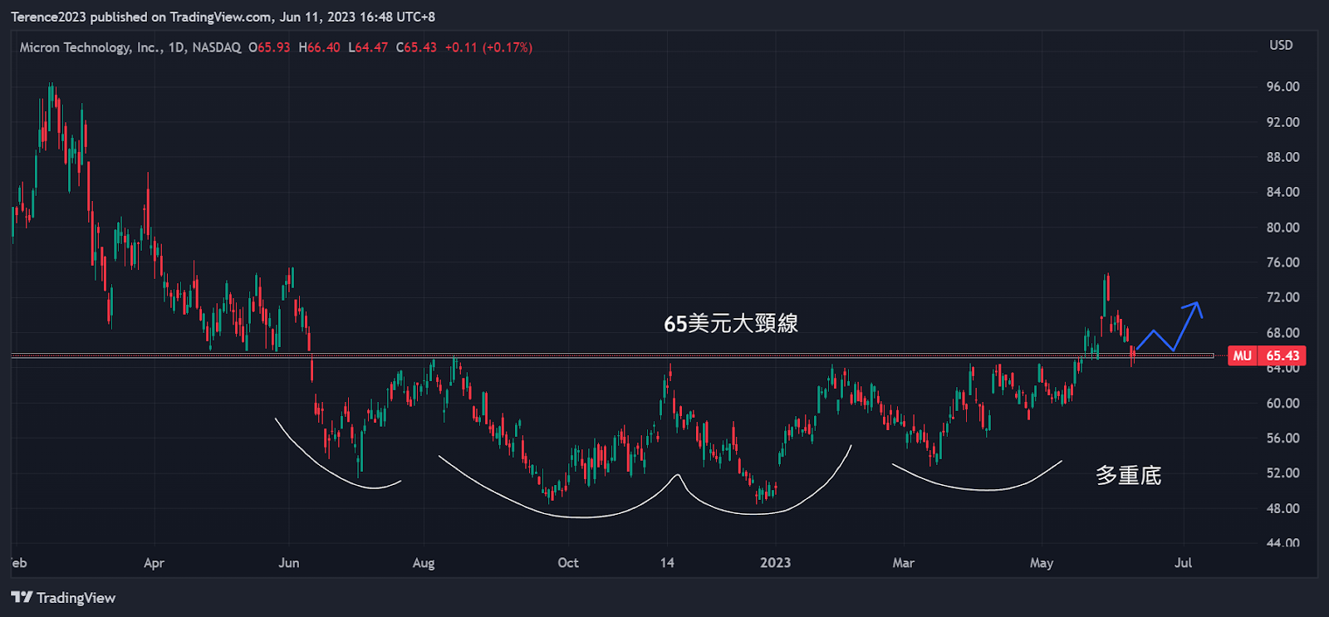Image resolution: width=1329 pixels, height=617 pixels.
Task: Click the 14 date label on the time axis
Action: point(667,563)
